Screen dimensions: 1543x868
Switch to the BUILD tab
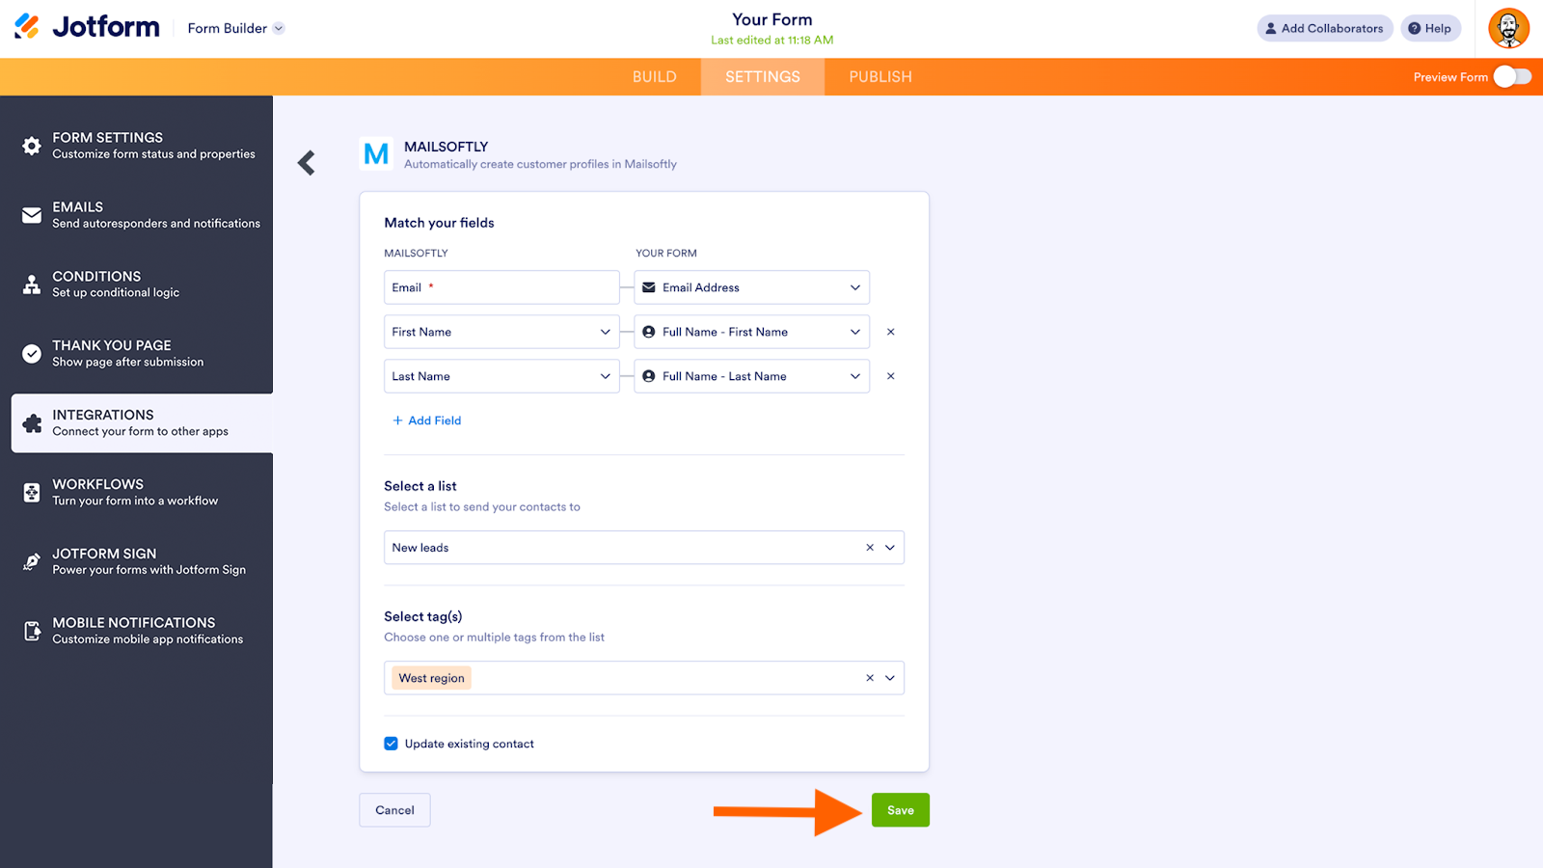click(654, 77)
